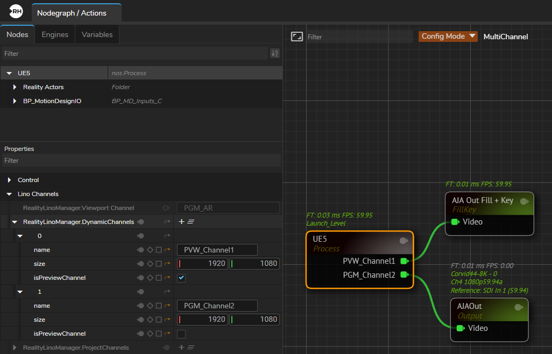Click the orange reset arrow for channel 0 name
552x354 pixels.
click(167, 250)
